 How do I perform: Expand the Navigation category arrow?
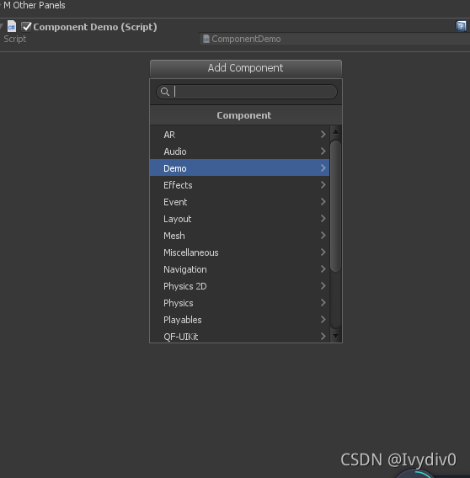click(323, 269)
